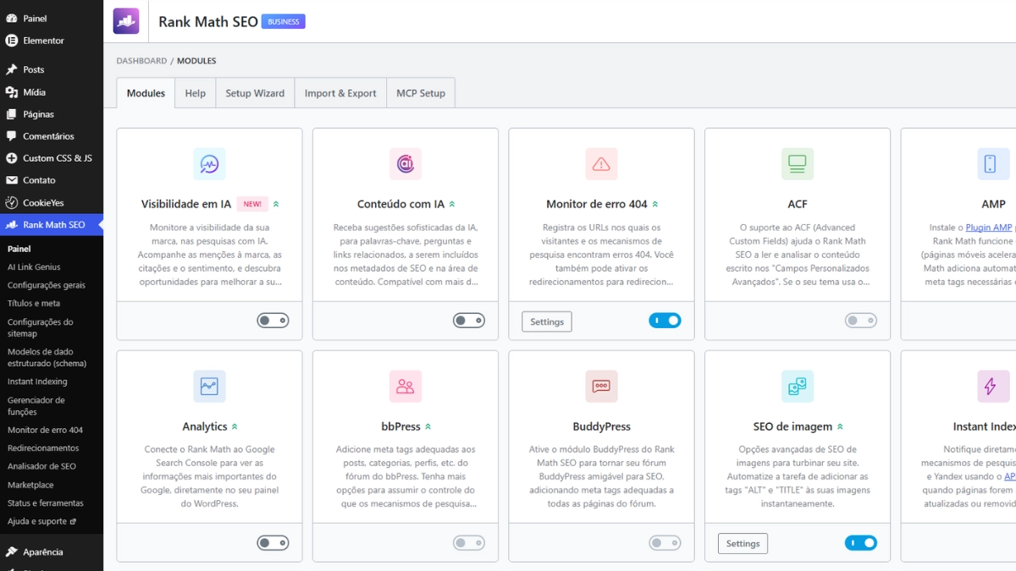Toggle the bbPress module switch

[469, 543]
